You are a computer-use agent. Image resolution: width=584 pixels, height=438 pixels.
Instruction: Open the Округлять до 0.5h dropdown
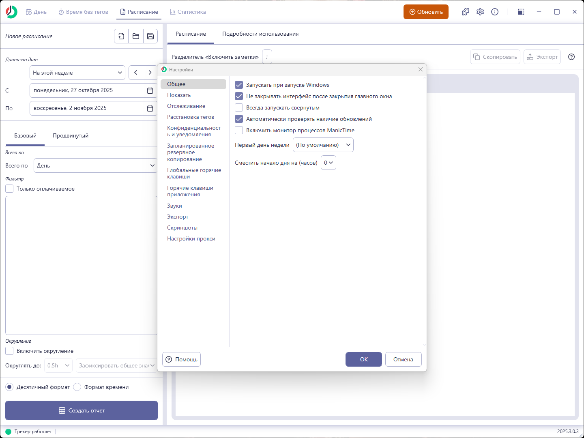coord(58,365)
